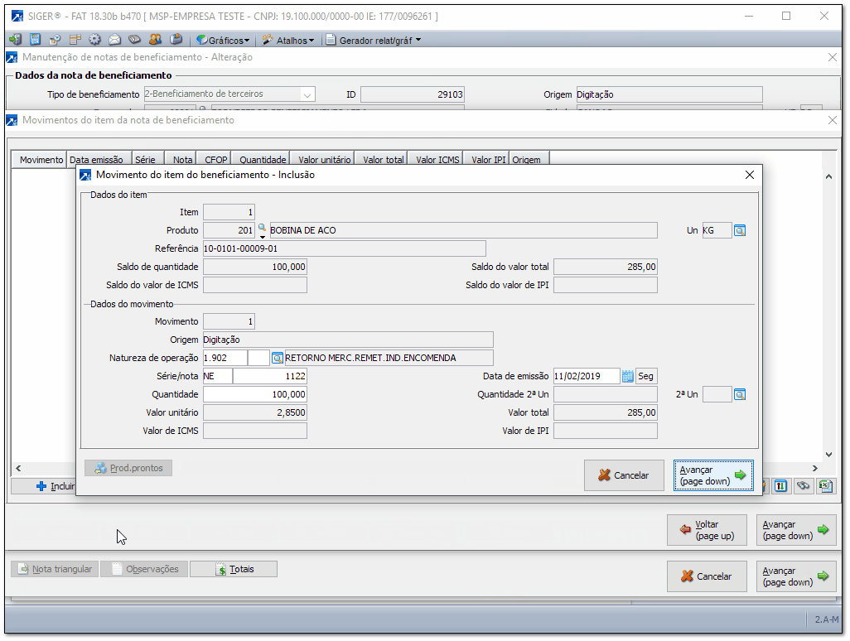Open the calendar picker for Data de emissão

628,376
